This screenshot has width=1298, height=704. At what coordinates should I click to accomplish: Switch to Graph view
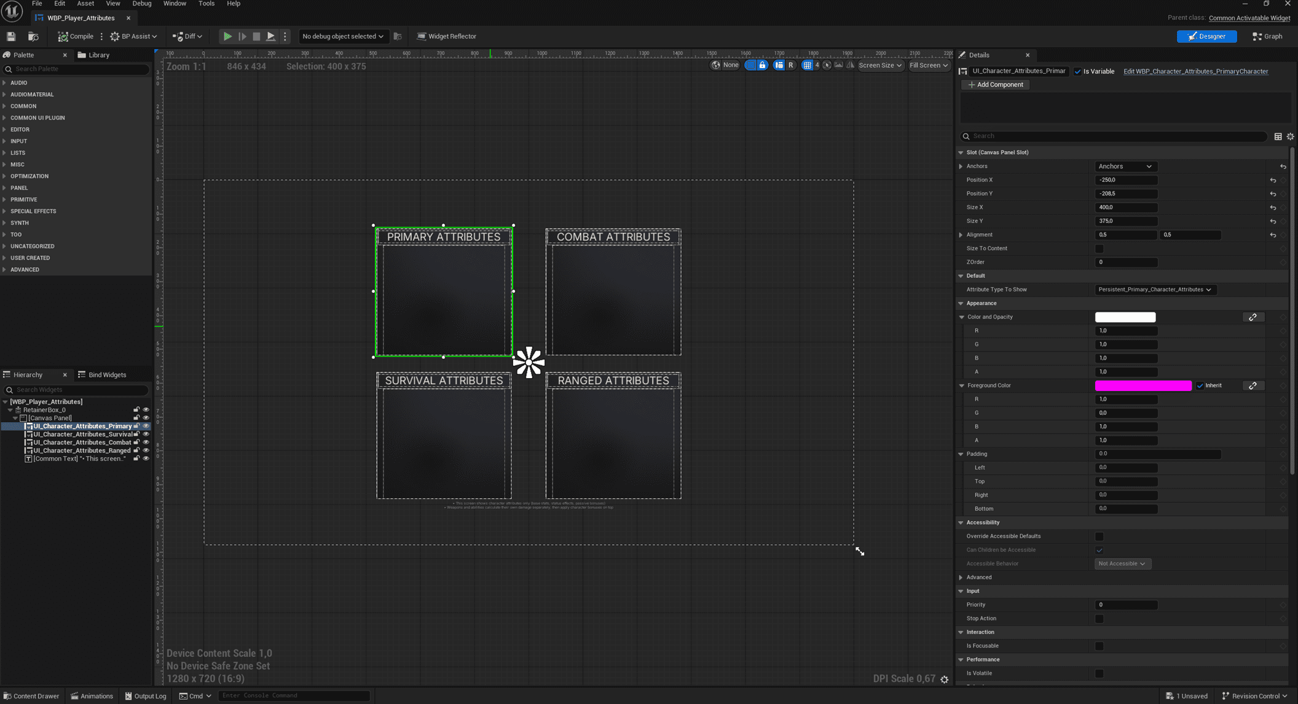(1268, 36)
